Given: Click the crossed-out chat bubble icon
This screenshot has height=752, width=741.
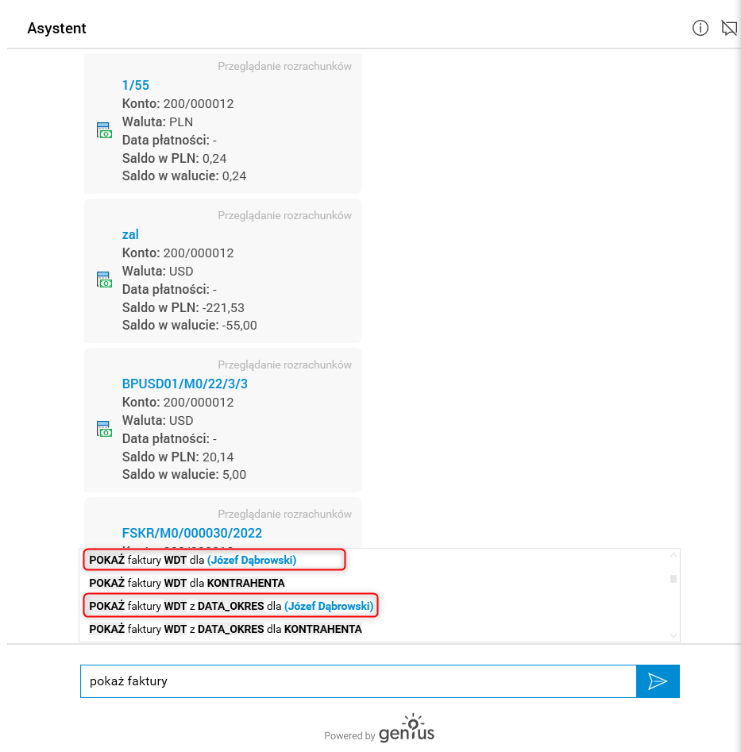Looking at the screenshot, I should tap(728, 29).
